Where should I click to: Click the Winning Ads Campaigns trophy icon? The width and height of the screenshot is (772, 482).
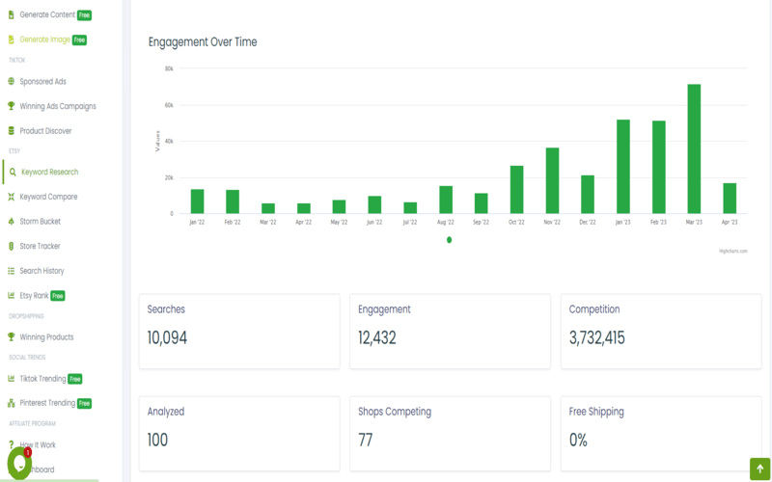[x=12, y=106]
